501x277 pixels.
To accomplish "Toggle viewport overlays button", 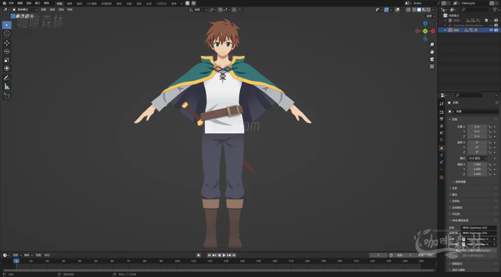I will tap(397, 10).
